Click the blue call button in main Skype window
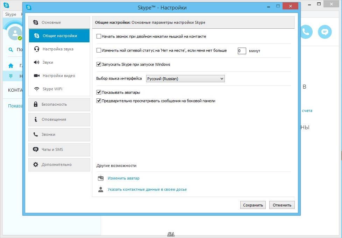 click(x=306, y=32)
